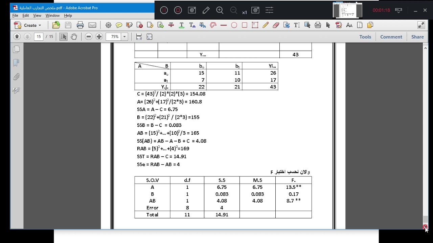433x243 pixels.
Task: Activate the text selection tool
Action: (x=63, y=37)
